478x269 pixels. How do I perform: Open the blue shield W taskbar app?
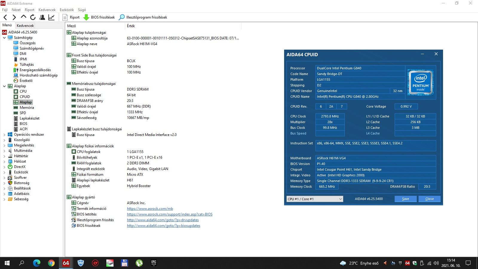click(x=81, y=263)
